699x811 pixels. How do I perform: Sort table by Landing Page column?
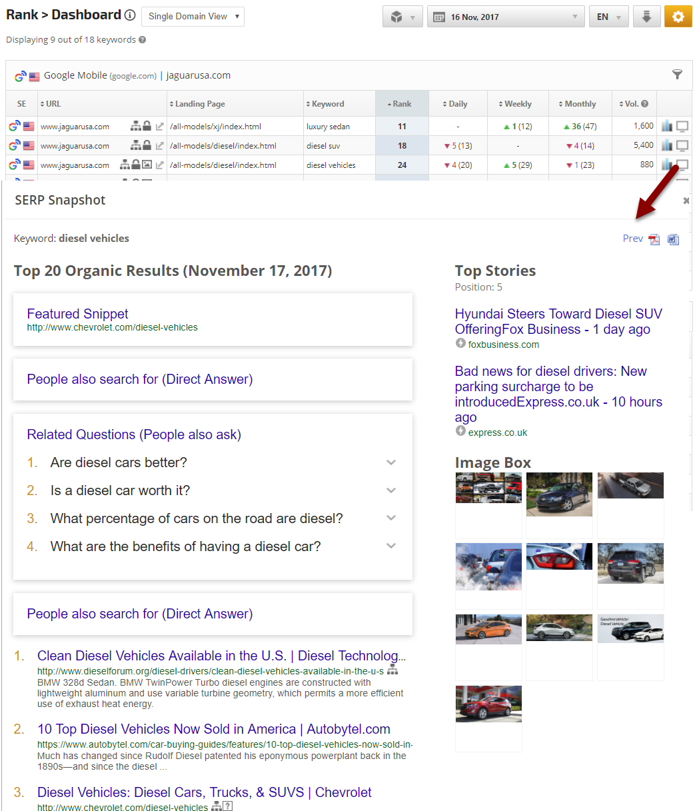(x=197, y=104)
